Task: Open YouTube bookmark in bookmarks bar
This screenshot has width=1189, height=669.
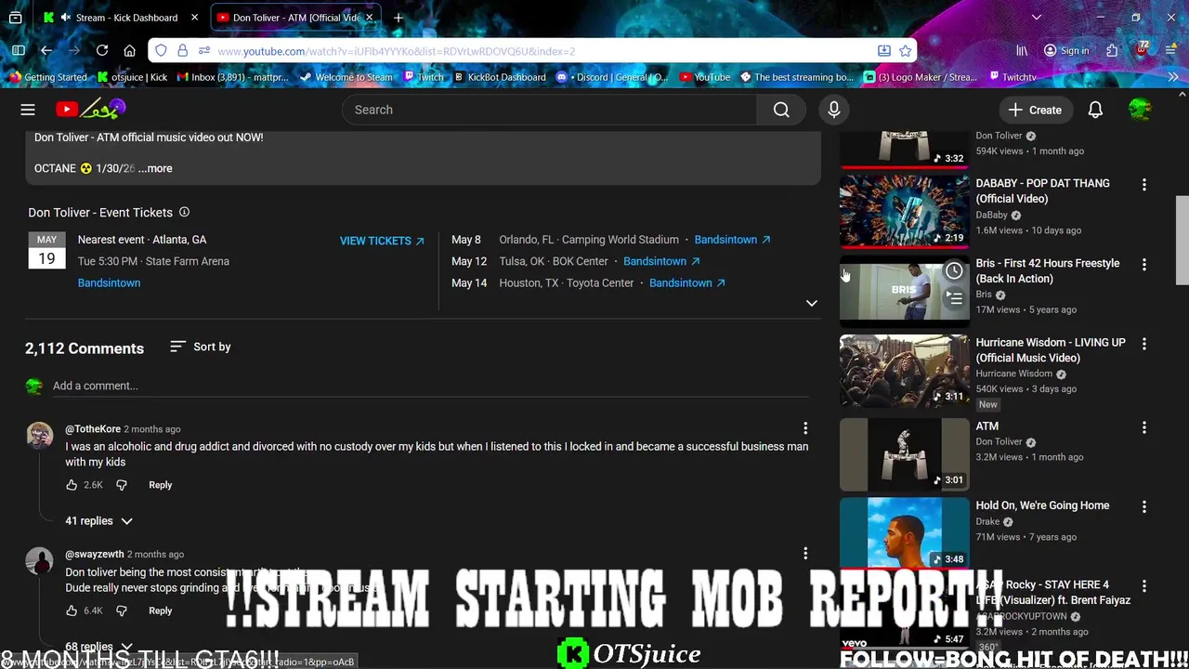Action: tap(705, 77)
